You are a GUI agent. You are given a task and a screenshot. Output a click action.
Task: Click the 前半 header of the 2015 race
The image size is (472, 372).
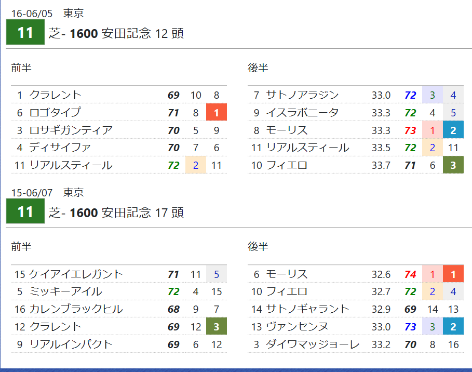point(21,246)
